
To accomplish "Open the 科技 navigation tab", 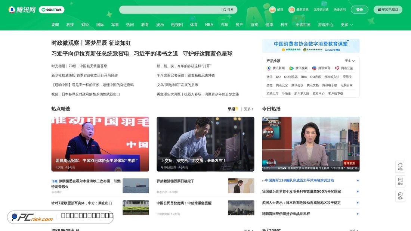I will tap(70, 25).
